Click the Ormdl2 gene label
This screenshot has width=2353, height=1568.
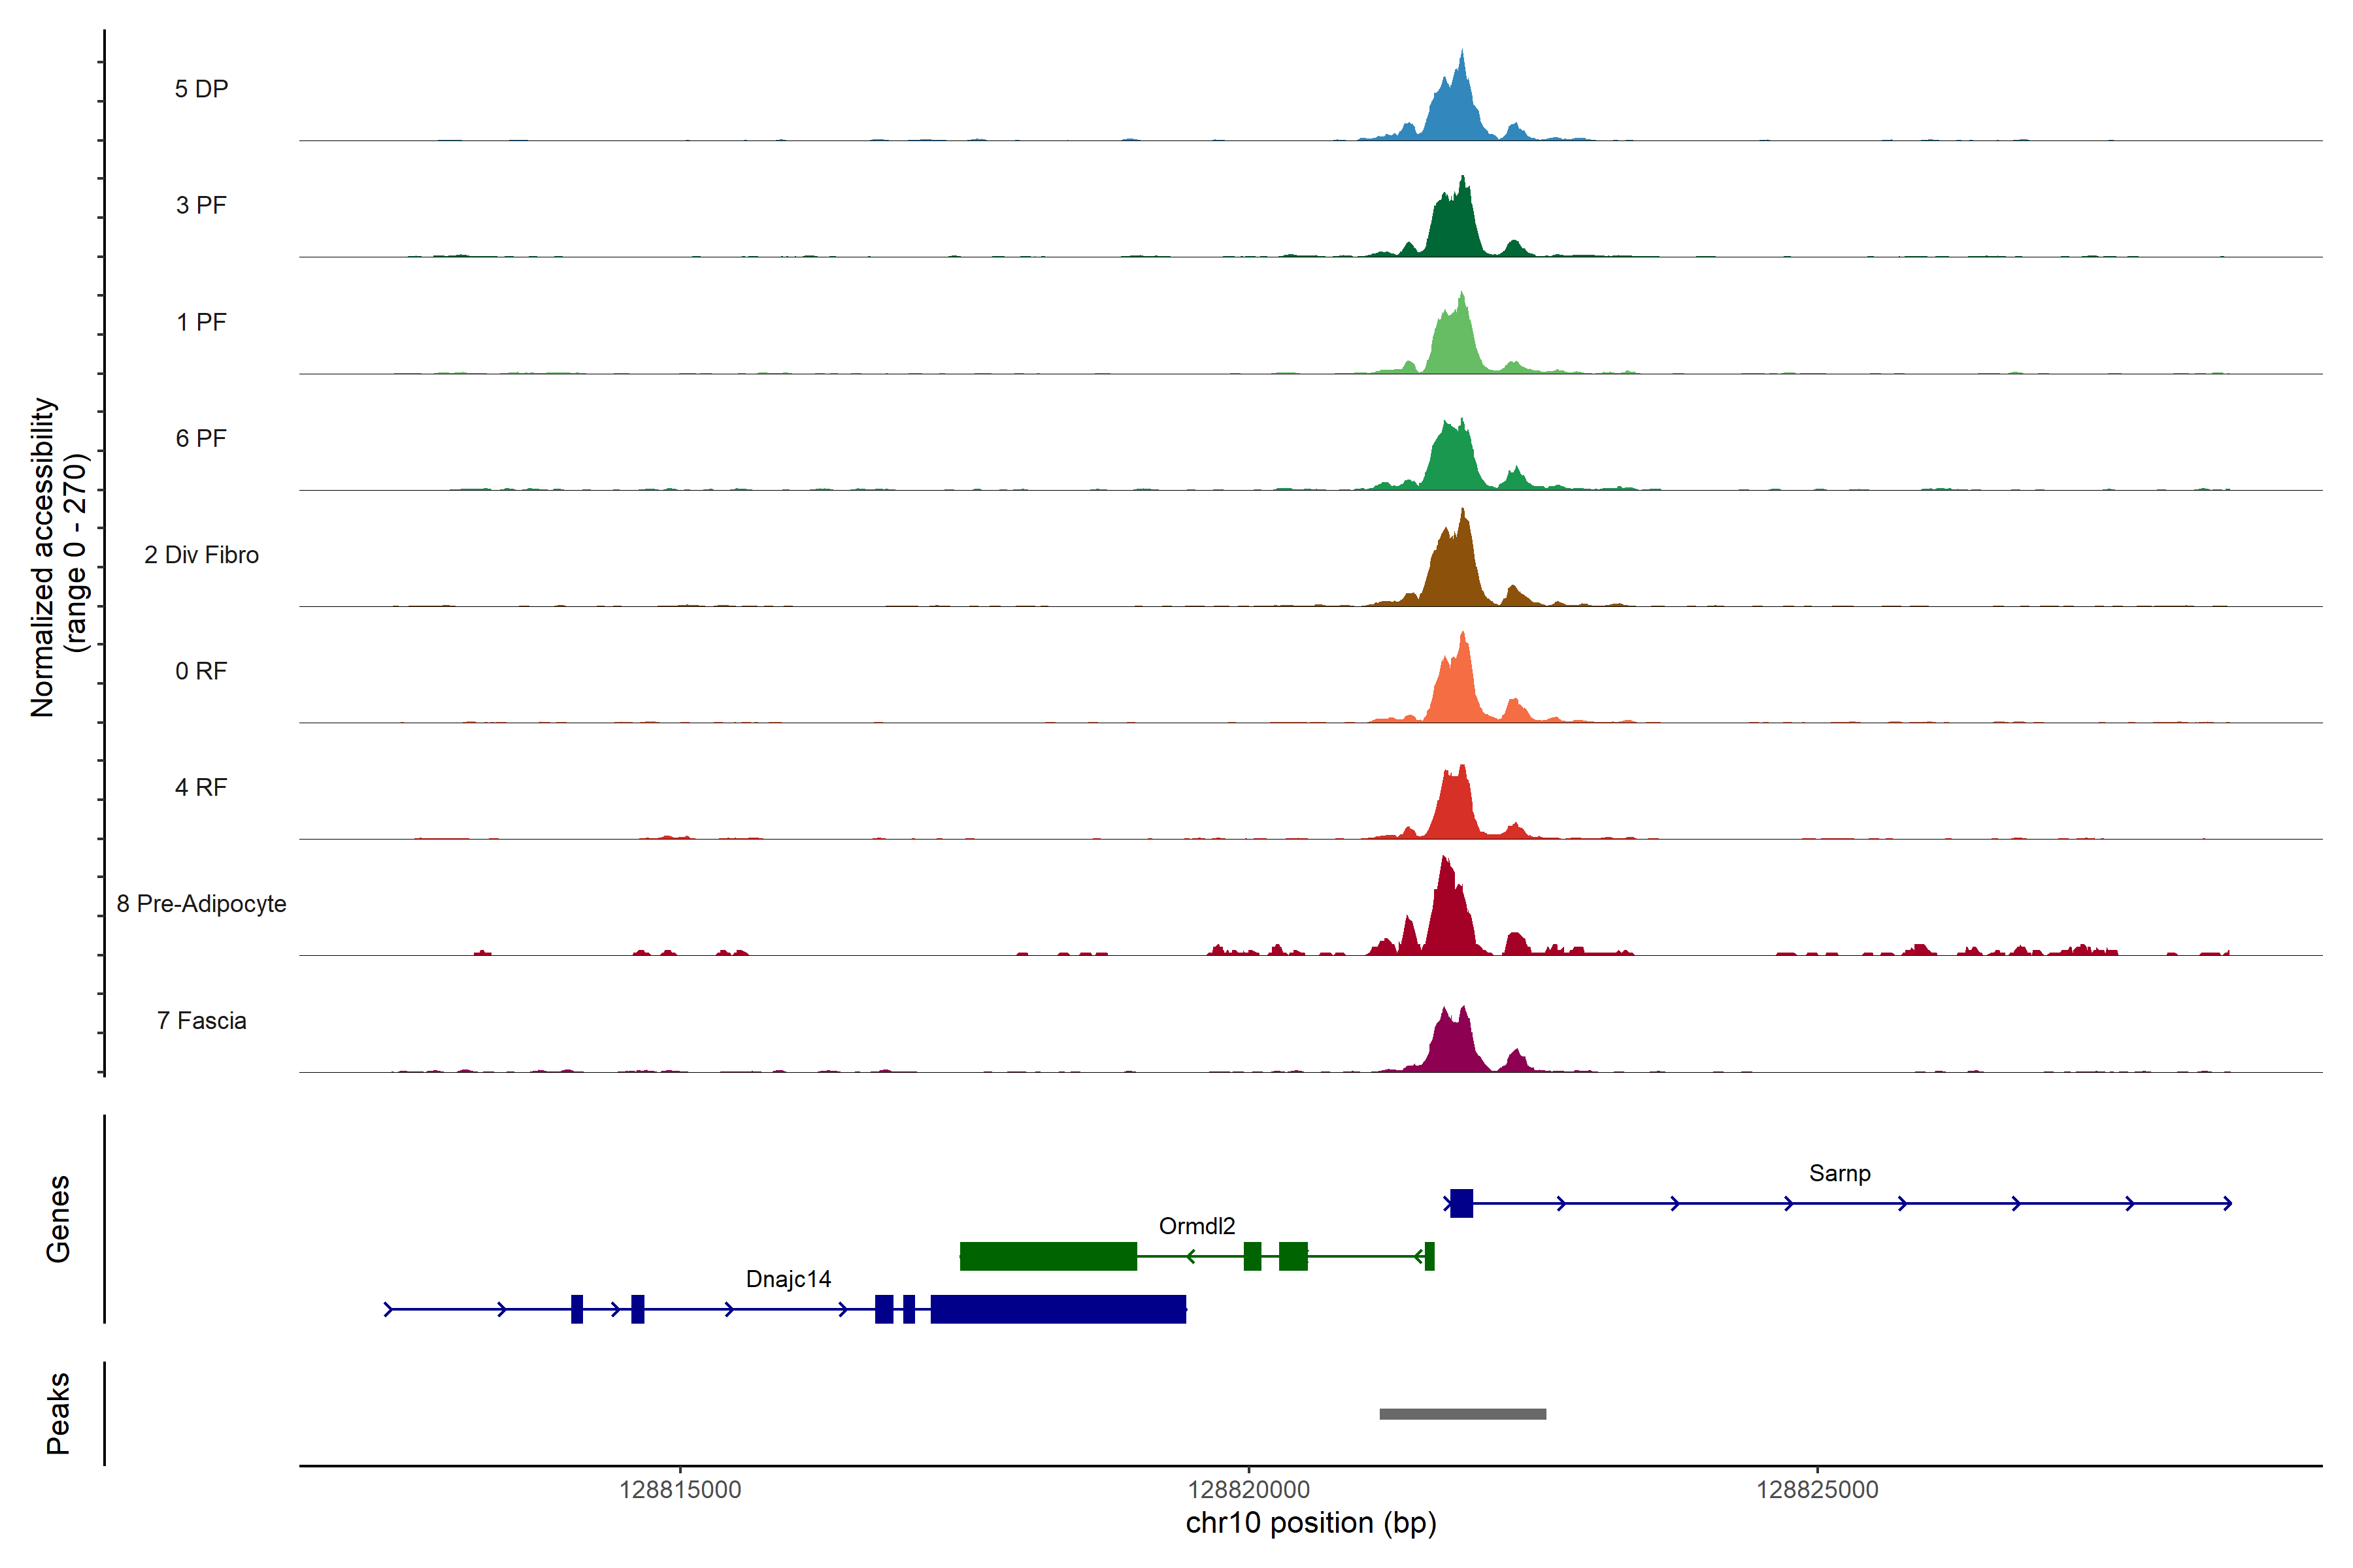[1197, 1226]
